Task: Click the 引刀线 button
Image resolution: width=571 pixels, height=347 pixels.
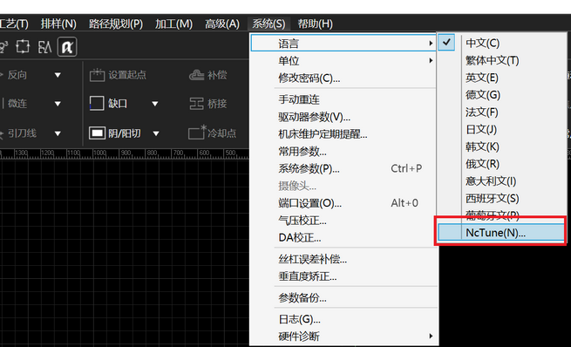Action: point(18,133)
